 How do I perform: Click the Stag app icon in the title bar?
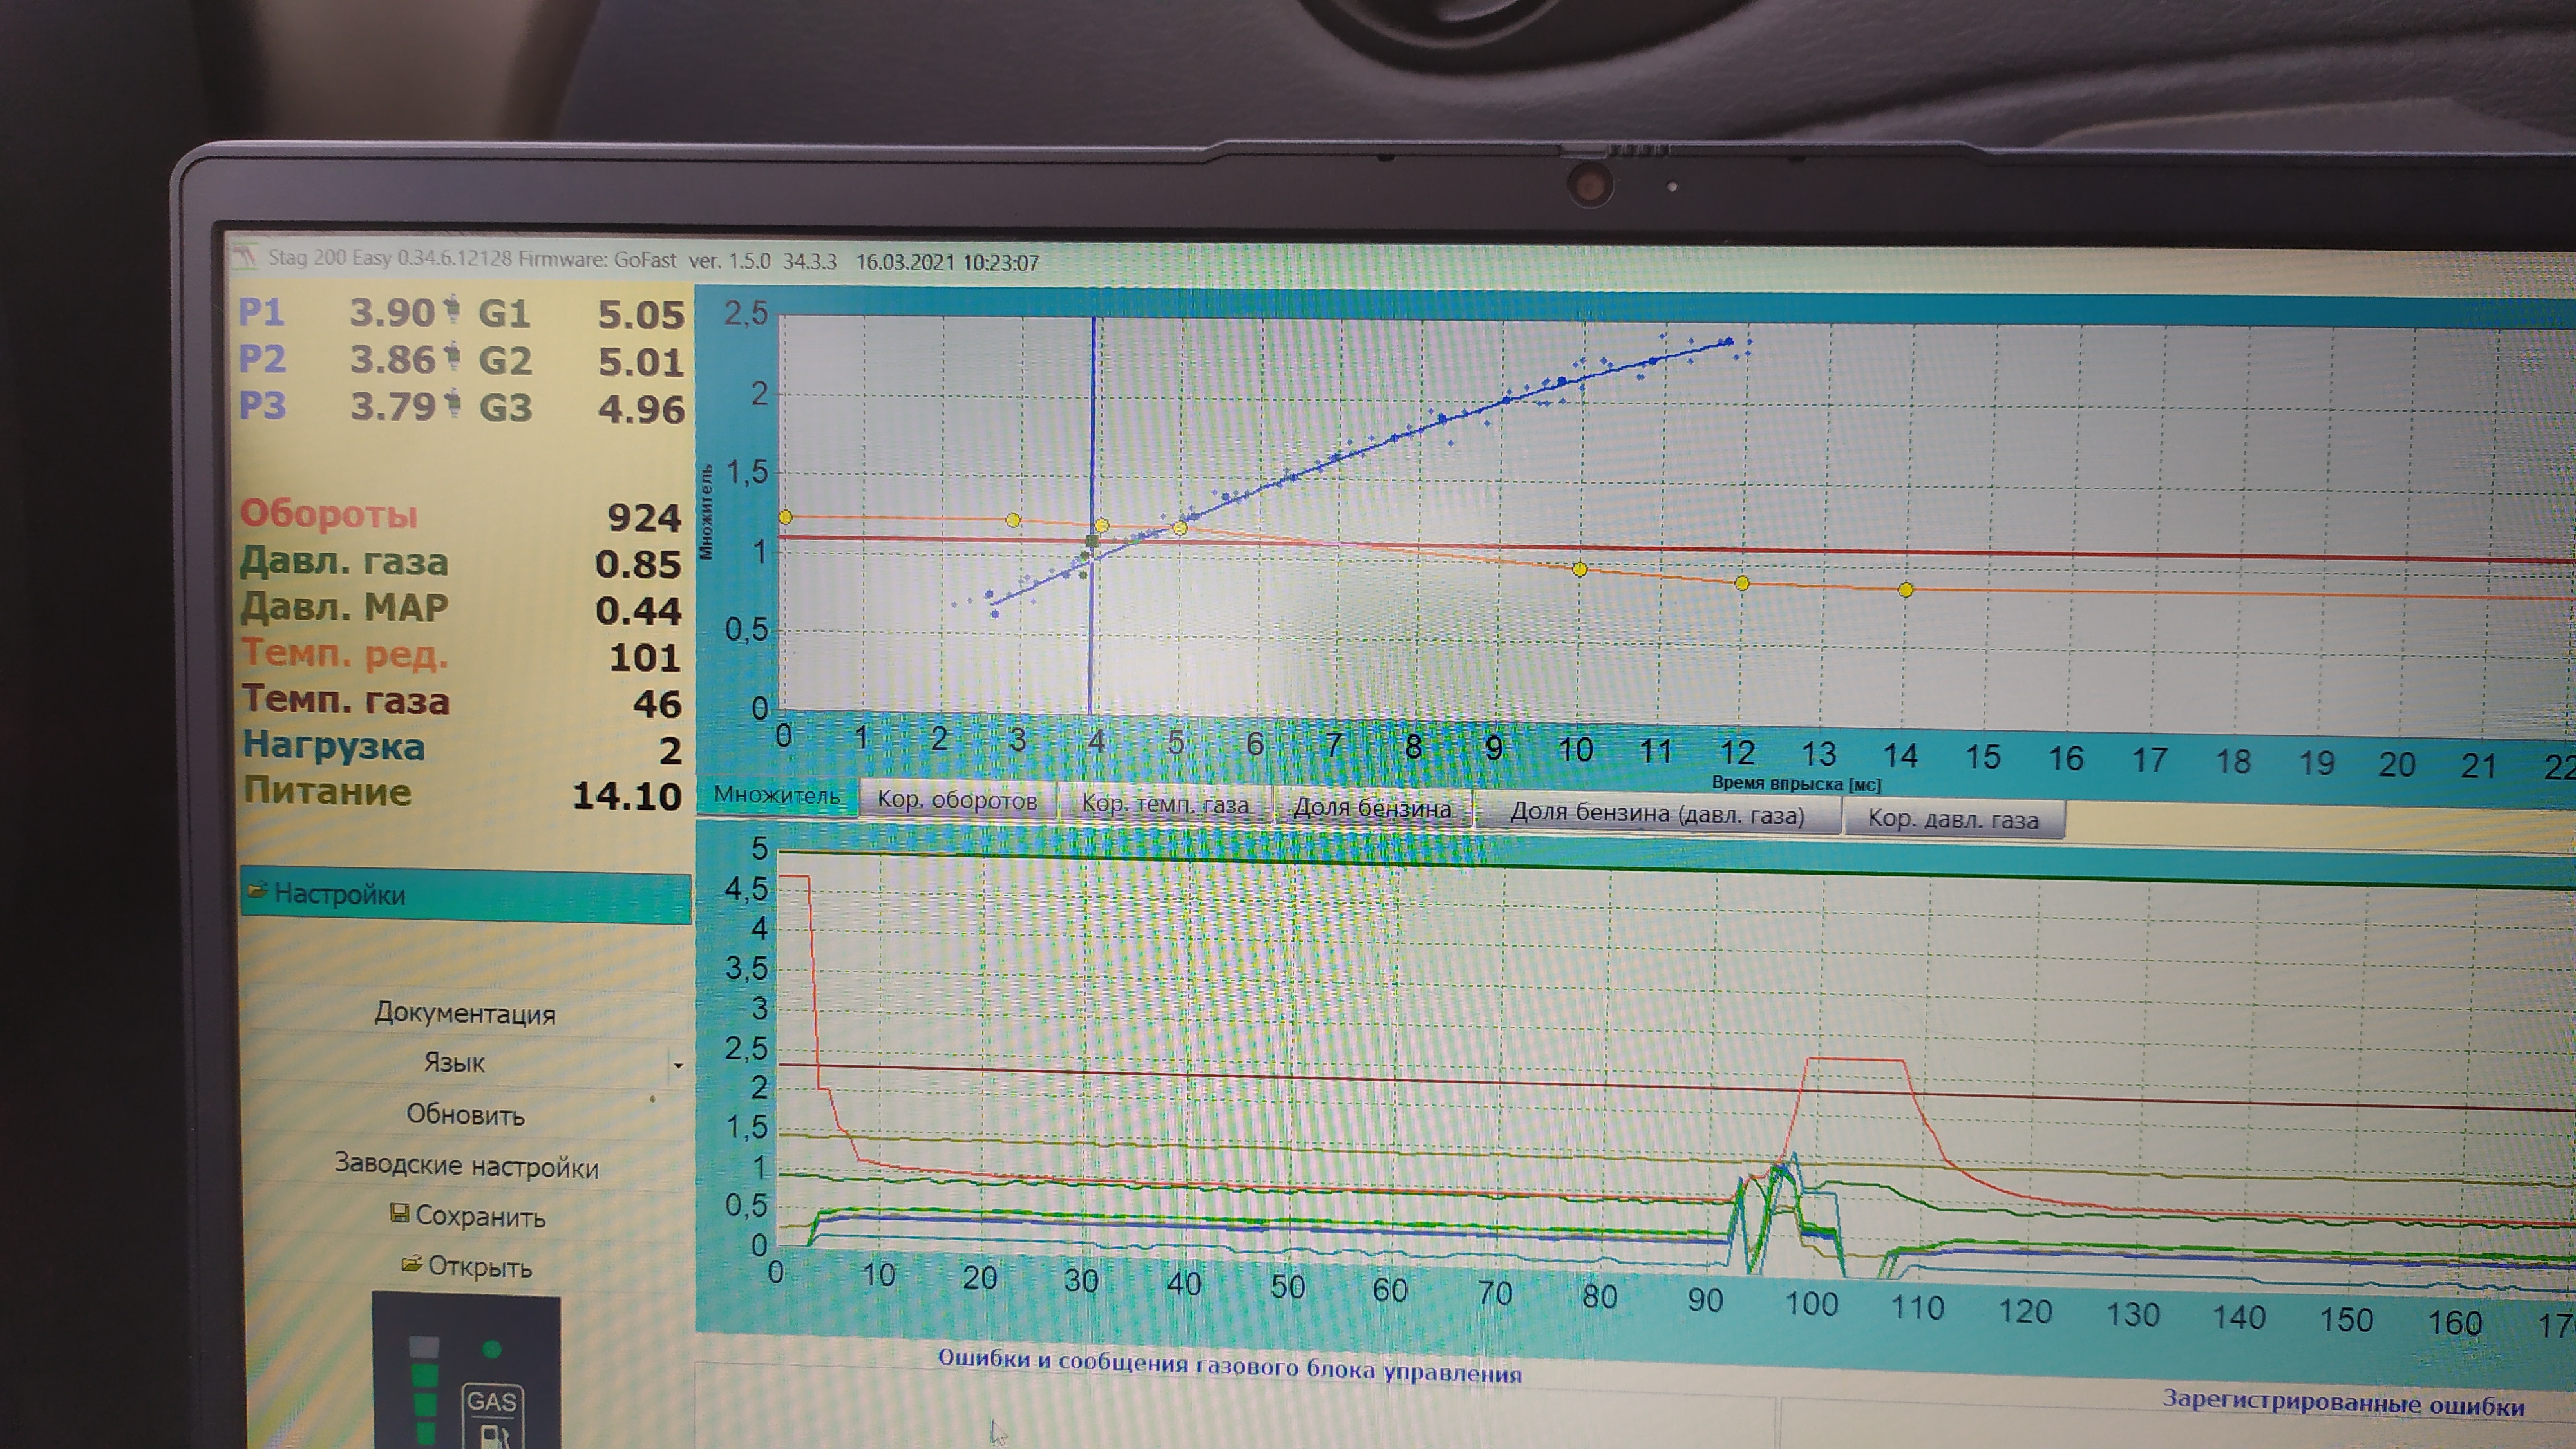[x=246, y=256]
